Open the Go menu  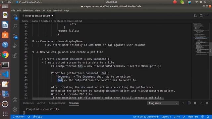pos(43,11)
